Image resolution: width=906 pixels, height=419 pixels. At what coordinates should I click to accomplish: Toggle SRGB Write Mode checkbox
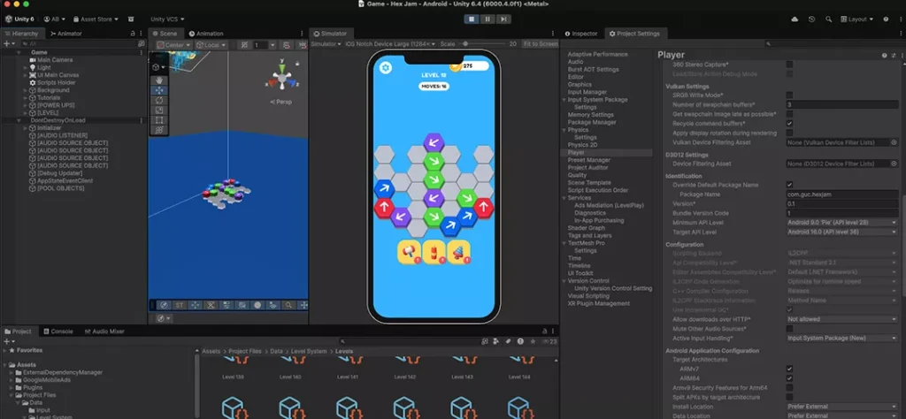[789, 95]
